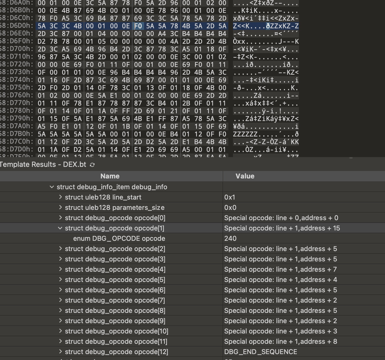Screen dimensions: 385x360
Task: Expand struct debug_opcode opcode[5]
Action: pyautogui.click(x=61, y=280)
